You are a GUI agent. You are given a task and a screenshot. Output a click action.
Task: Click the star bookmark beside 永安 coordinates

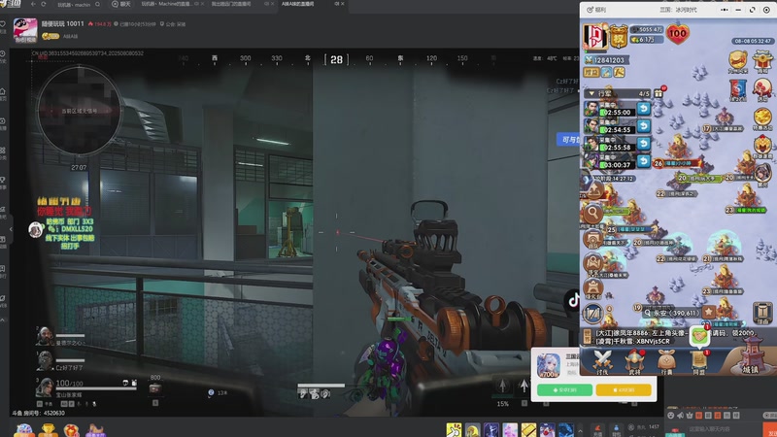tap(709, 312)
